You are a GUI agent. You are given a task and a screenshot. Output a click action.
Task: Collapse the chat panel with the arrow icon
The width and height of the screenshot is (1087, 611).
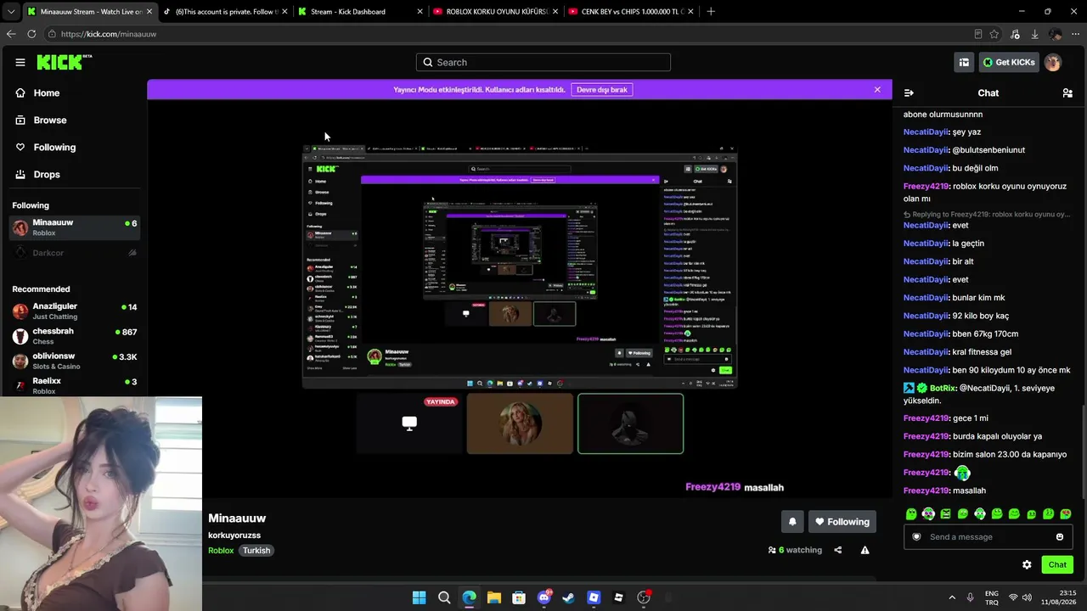tap(909, 92)
